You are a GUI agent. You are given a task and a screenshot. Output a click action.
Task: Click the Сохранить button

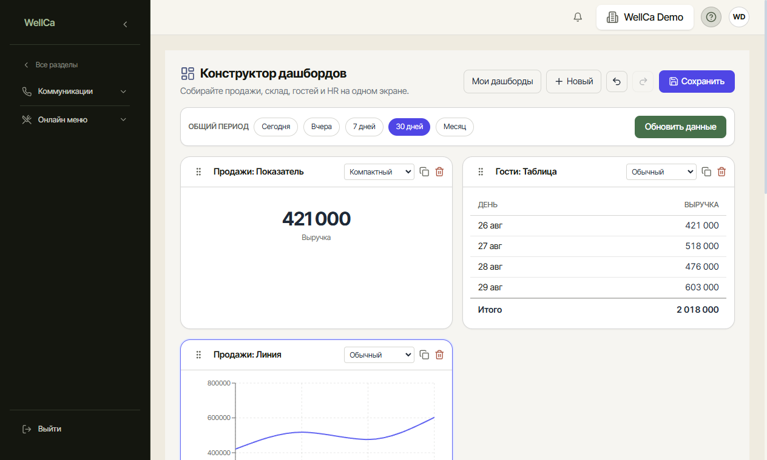(697, 81)
